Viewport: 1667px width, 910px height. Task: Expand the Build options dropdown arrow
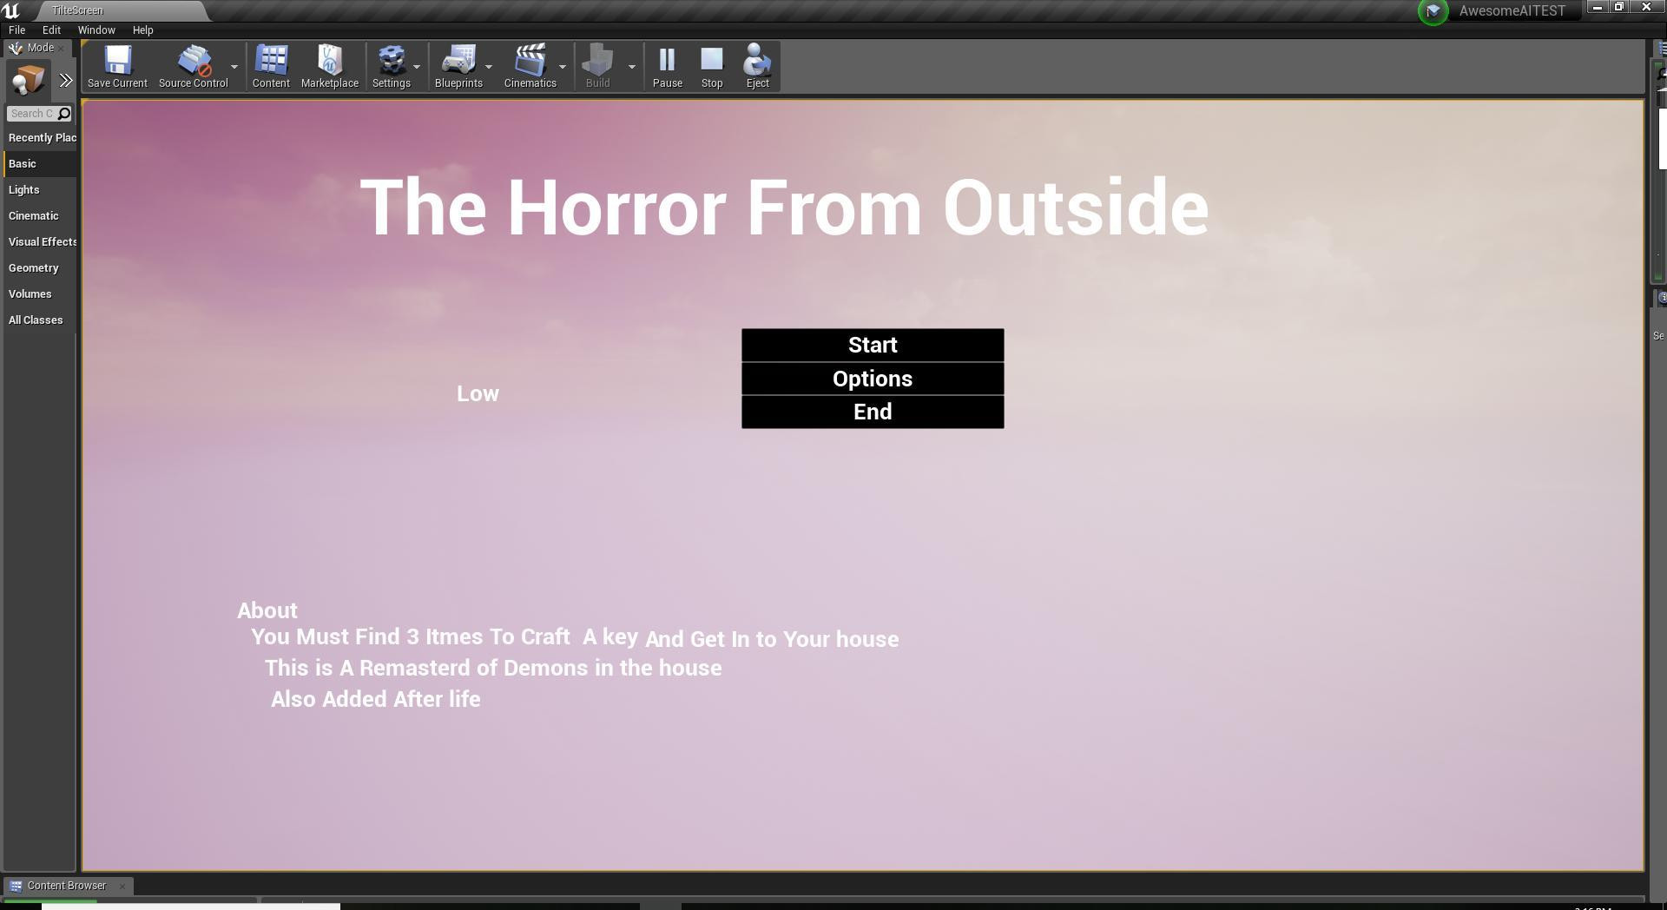(632, 67)
